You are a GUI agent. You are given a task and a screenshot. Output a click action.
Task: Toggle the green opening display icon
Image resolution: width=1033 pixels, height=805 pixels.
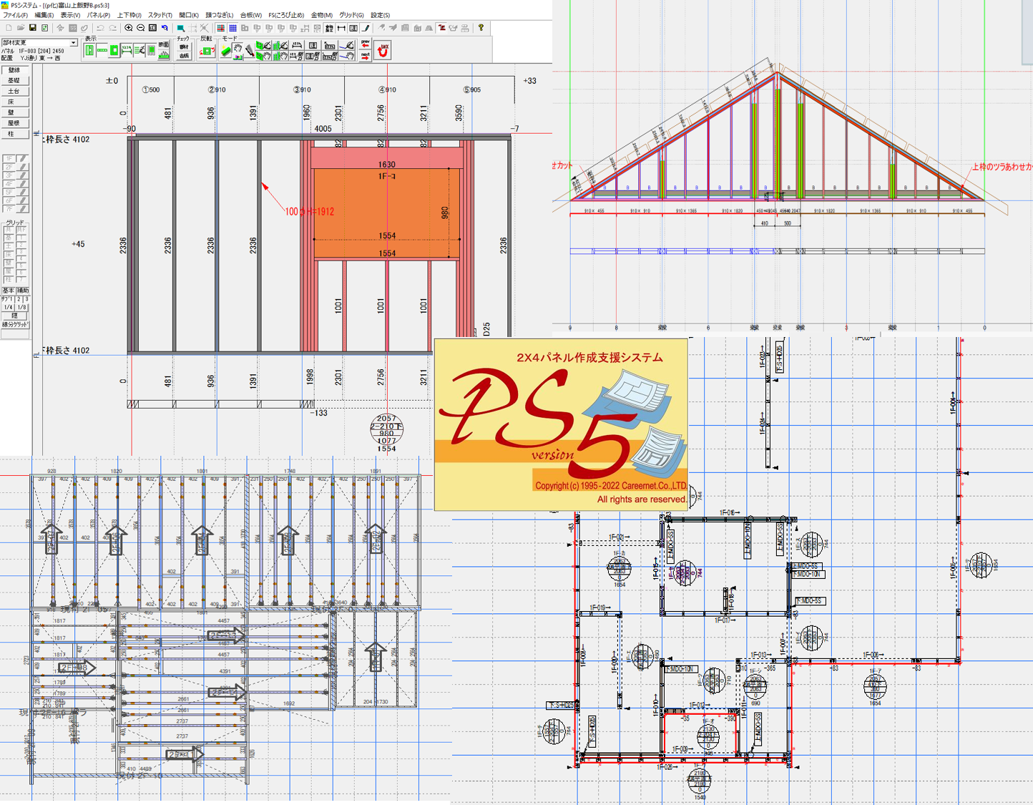coord(114,50)
